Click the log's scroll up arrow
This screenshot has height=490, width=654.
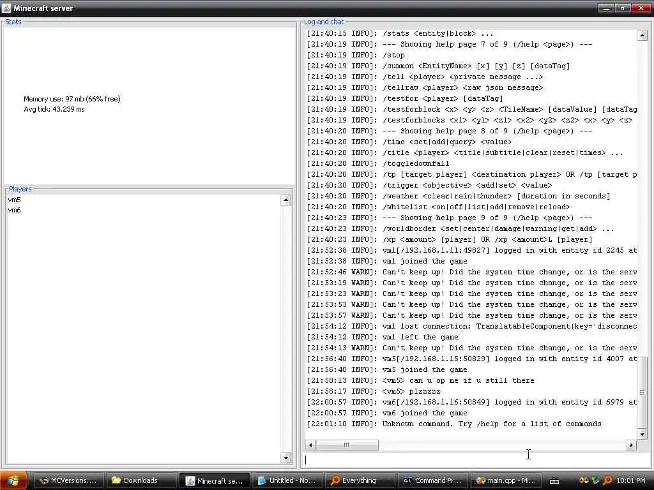642,36
